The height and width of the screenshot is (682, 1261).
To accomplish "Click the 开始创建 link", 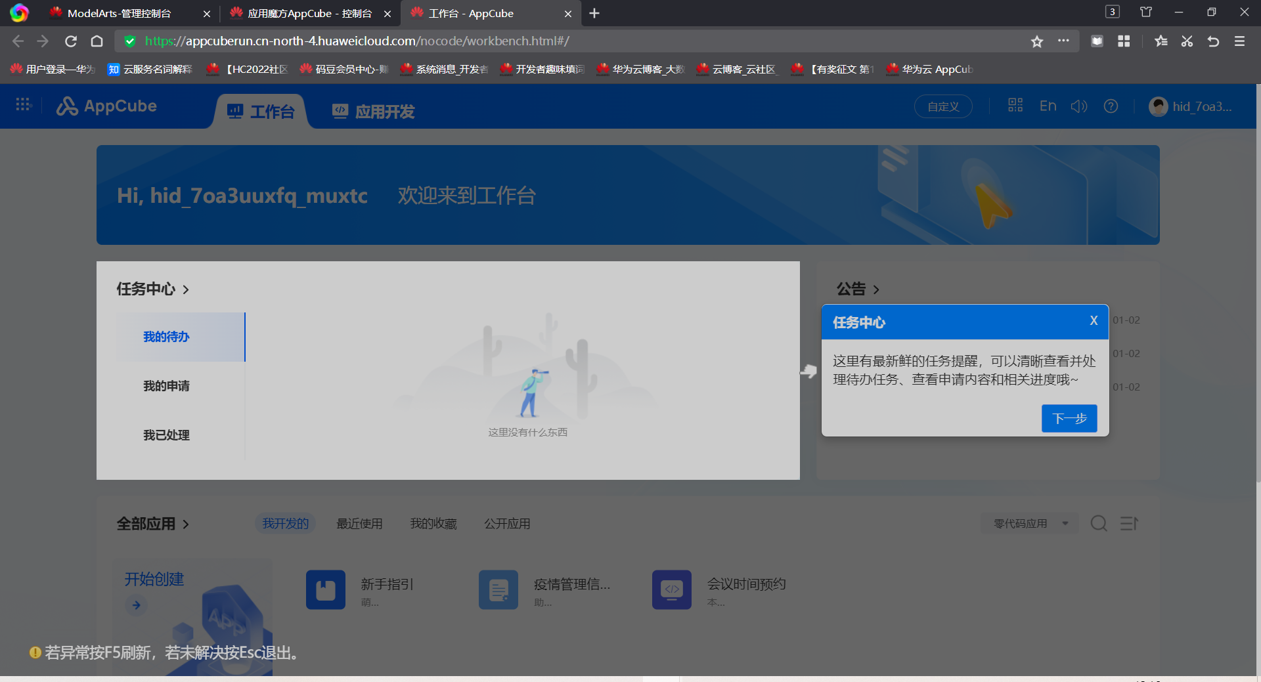I will pyautogui.click(x=154, y=579).
